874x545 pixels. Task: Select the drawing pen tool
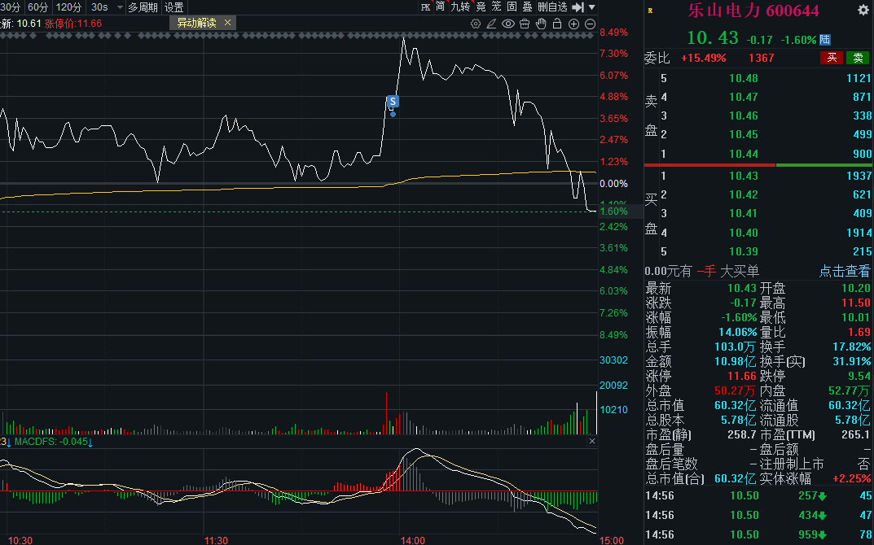[491, 24]
